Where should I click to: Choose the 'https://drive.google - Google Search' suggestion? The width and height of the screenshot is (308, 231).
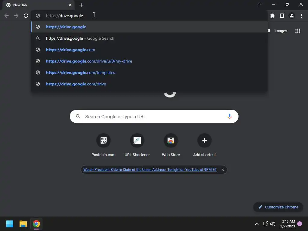(x=149, y=38)
